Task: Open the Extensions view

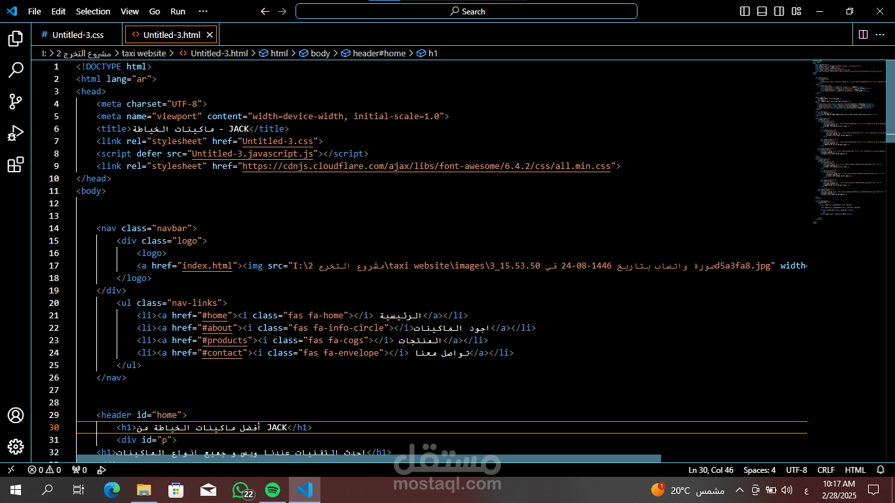Action: (16, 164)
